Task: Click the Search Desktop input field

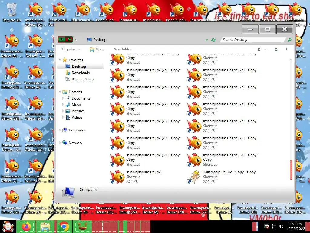Action: pyautogui.click(x=253, y=40)
